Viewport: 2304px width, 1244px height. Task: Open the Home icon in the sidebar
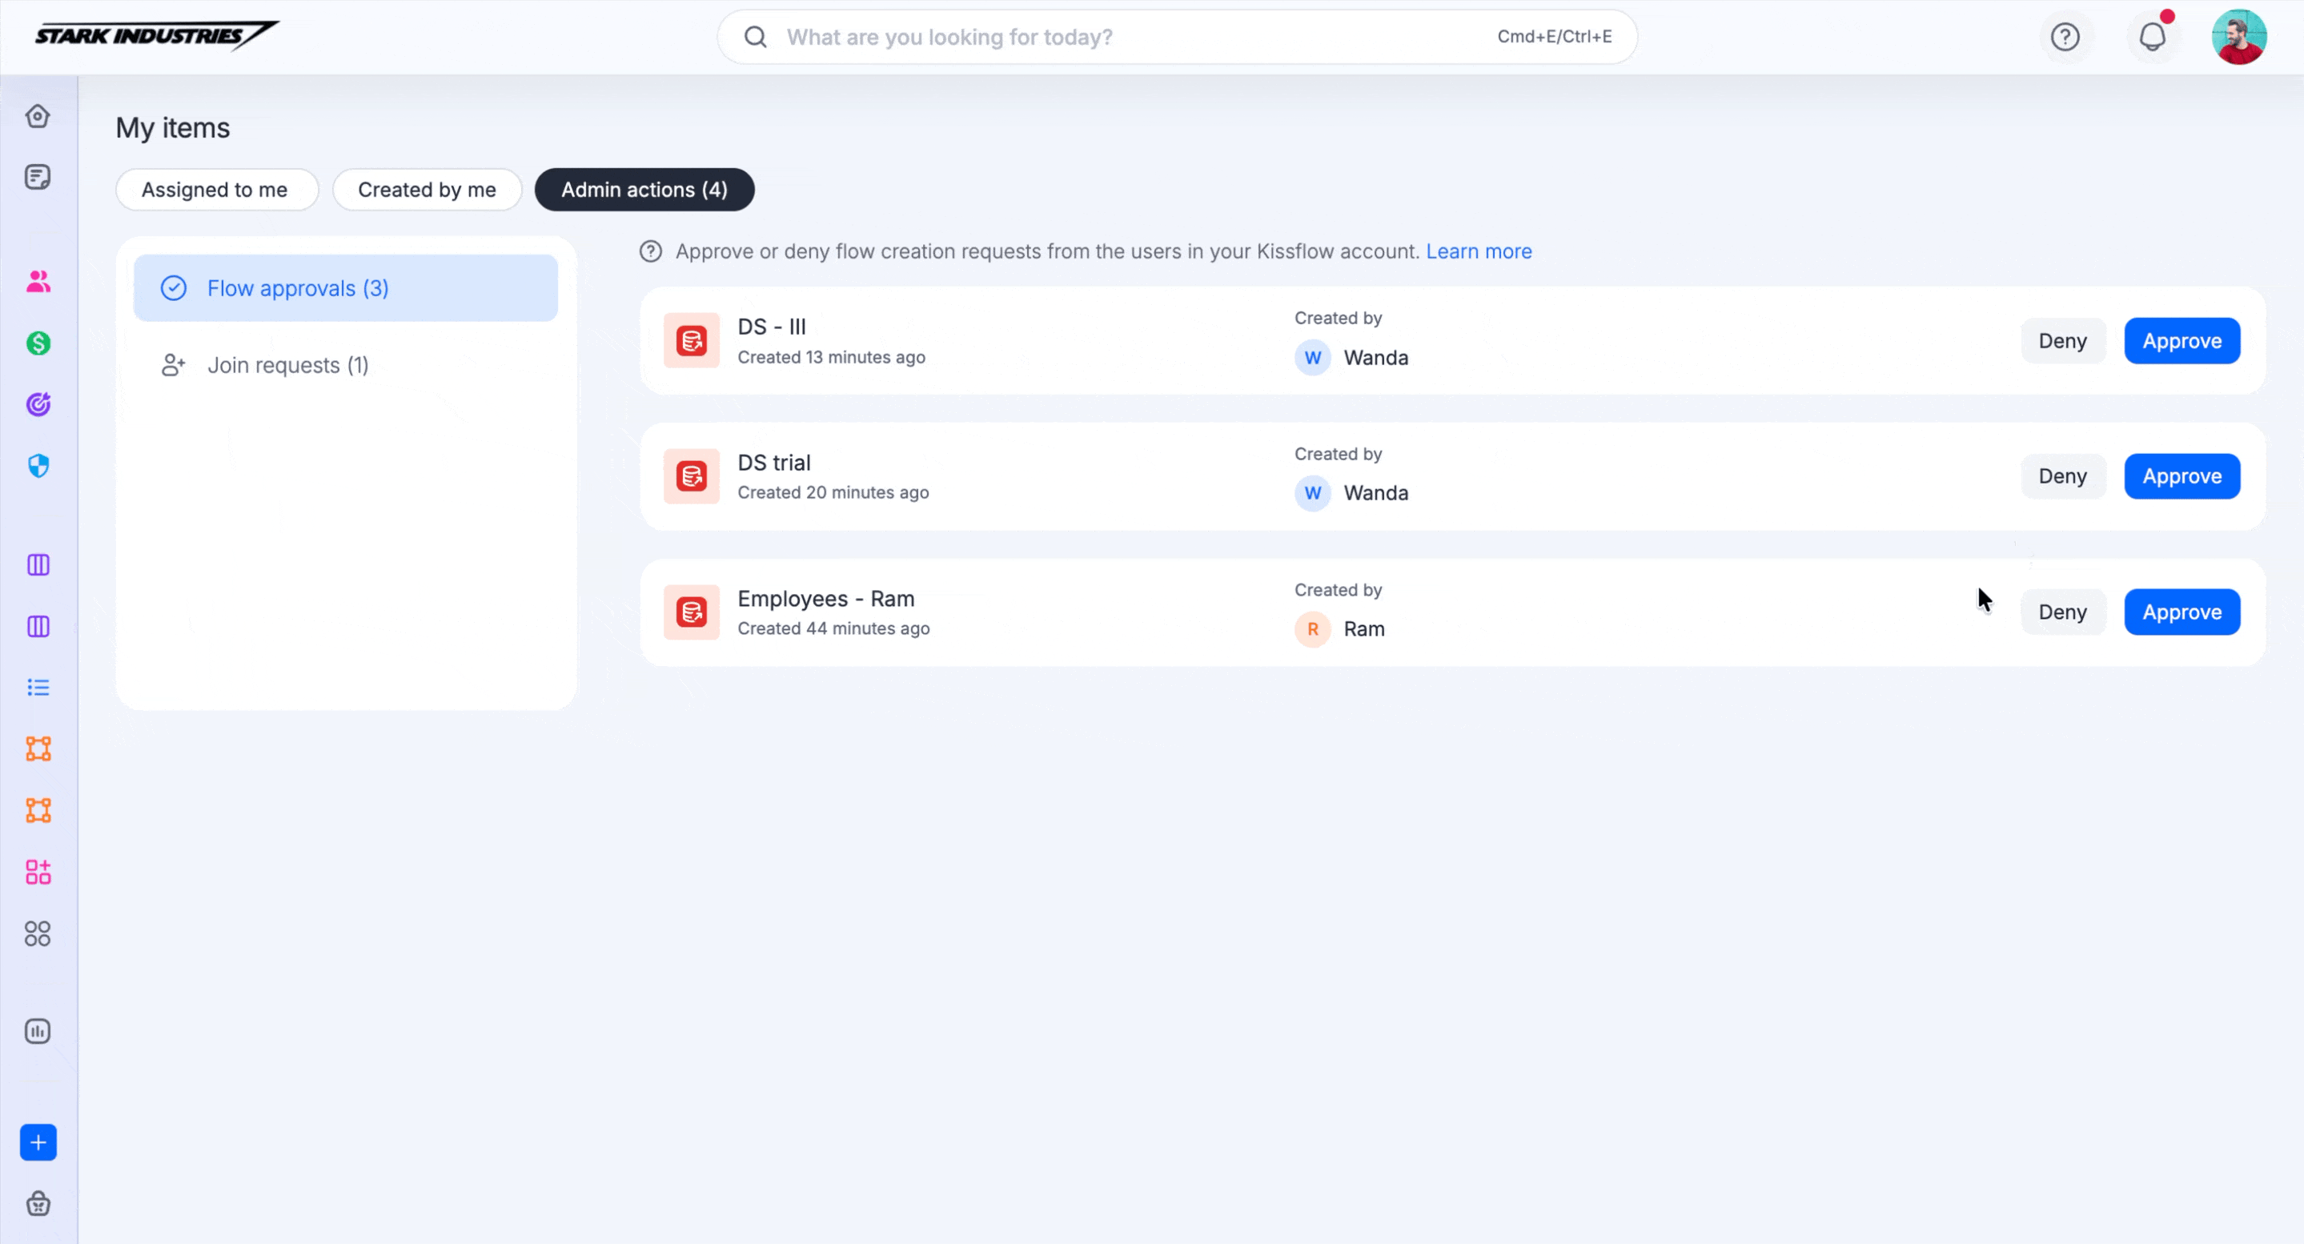(x=38, y=116)
